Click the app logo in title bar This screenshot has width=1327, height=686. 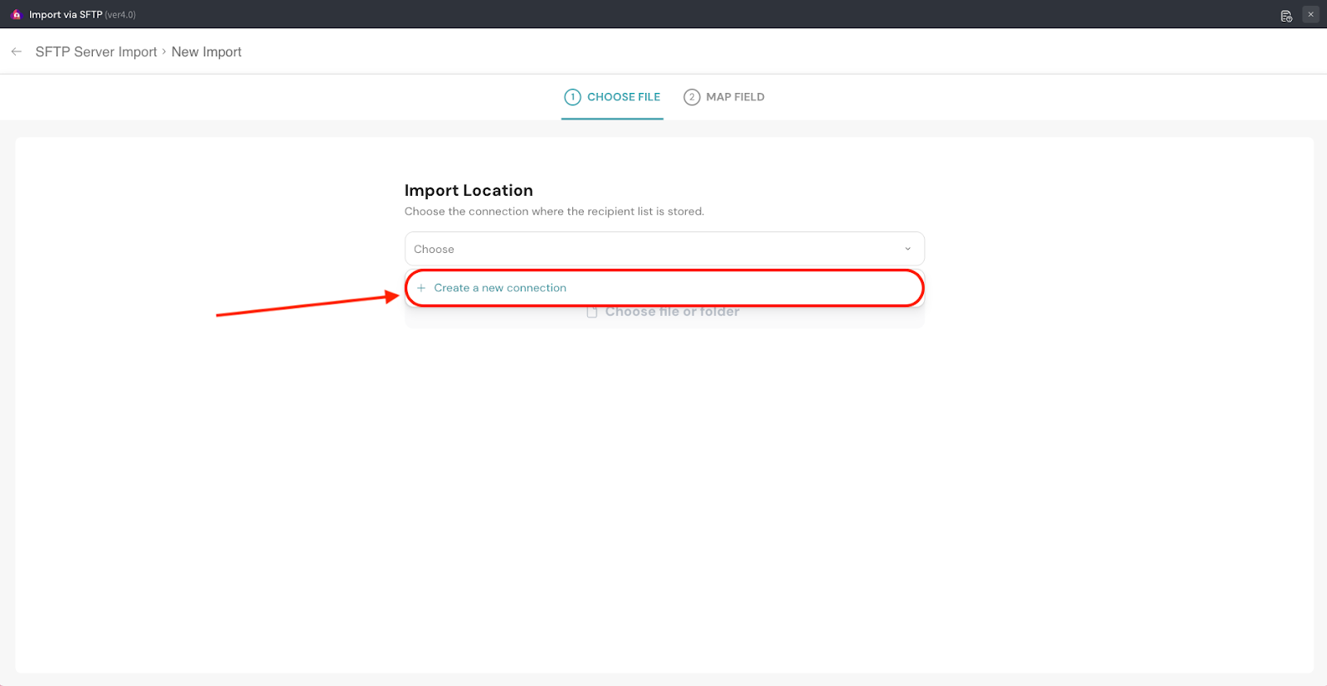[16, 15]
